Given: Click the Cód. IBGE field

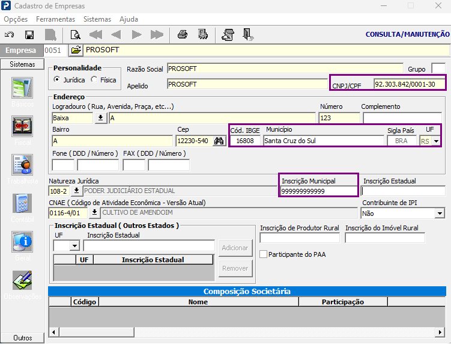Looking at the screenshot, I should [x=246, y=141].
